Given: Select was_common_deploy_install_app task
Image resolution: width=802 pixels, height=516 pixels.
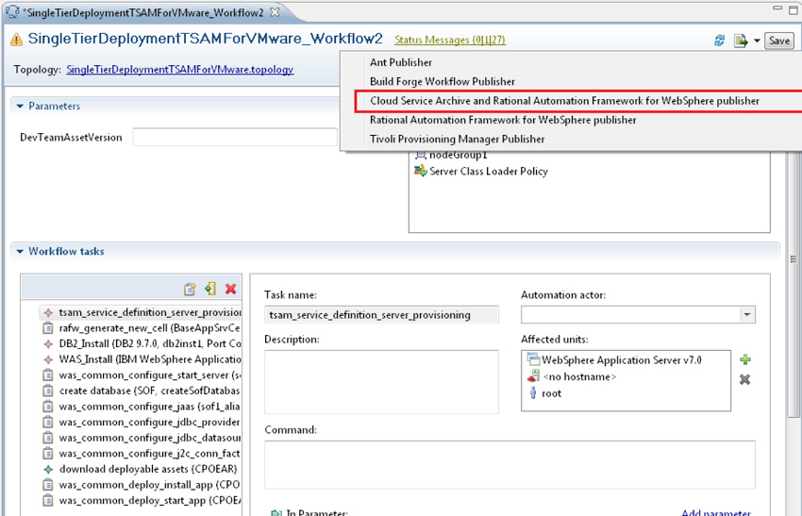Looking at the screenshot, I should pyautogui.click(x=141, y=485).
